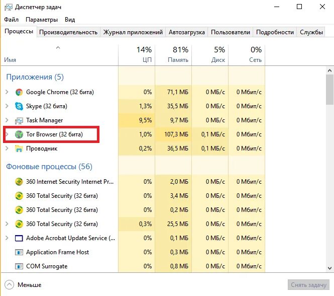Switch to the Подробности tab
This screenshot has height=296, width=334.
coord(275,32)
